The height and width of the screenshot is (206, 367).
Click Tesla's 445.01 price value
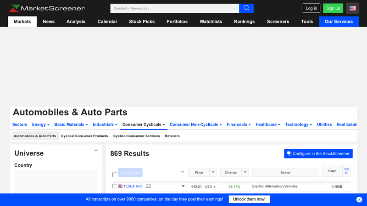click(196, 186)
